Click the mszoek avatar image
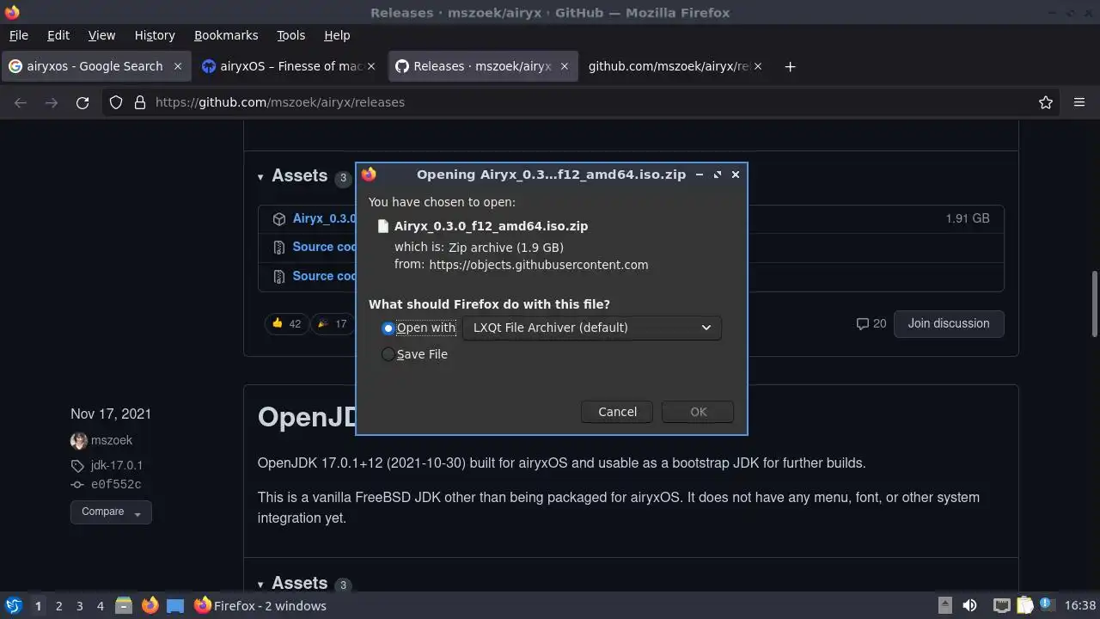Image resolution: width=1100 pixels, height=619 pixels. point(79,440)
